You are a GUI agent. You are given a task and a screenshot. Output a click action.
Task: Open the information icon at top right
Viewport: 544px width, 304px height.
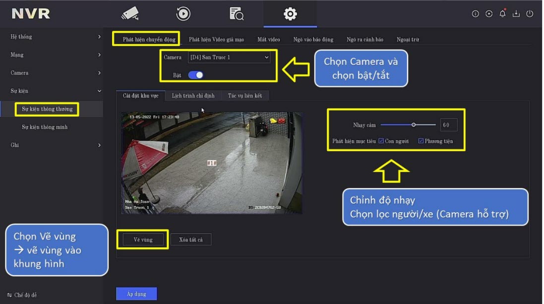[475, 14]
